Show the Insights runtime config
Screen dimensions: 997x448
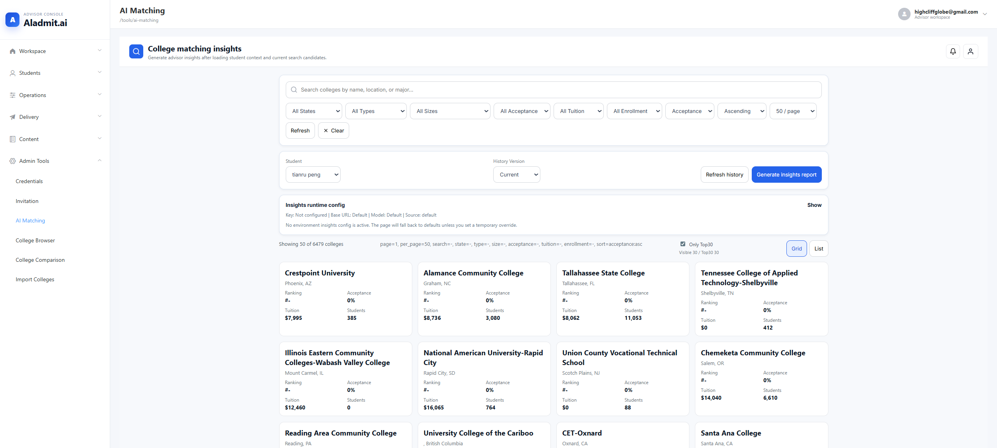(814, 205)
